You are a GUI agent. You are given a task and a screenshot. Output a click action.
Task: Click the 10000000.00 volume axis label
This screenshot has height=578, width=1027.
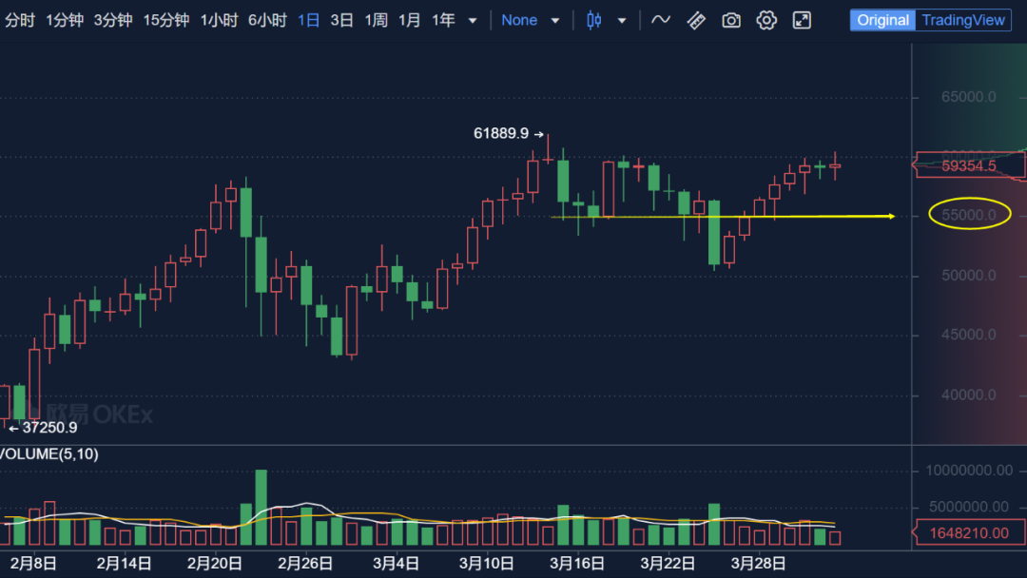(969, 471)
